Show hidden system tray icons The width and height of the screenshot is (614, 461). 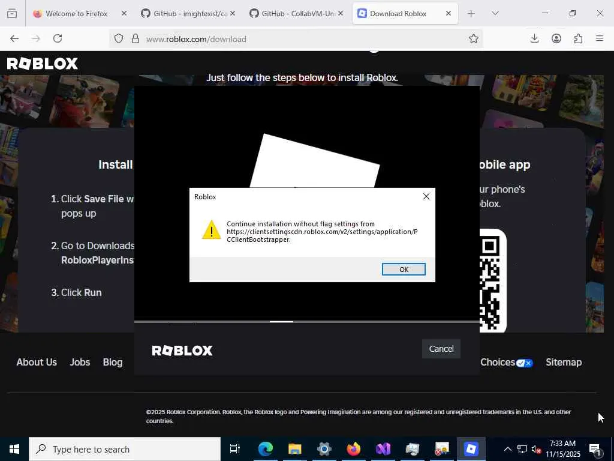[x=507, y=449]
